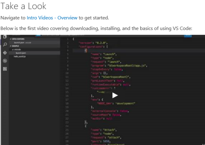The image size is (205, 145).
Task: Click the Explorer files icon in activity bar
Action: pos(5,37)
